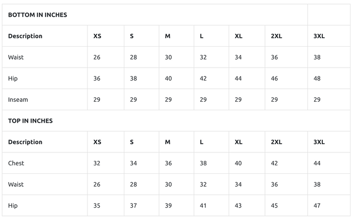Select top Waist value for size XL
This screenshot has height=220, width=353.
point(239,184)
